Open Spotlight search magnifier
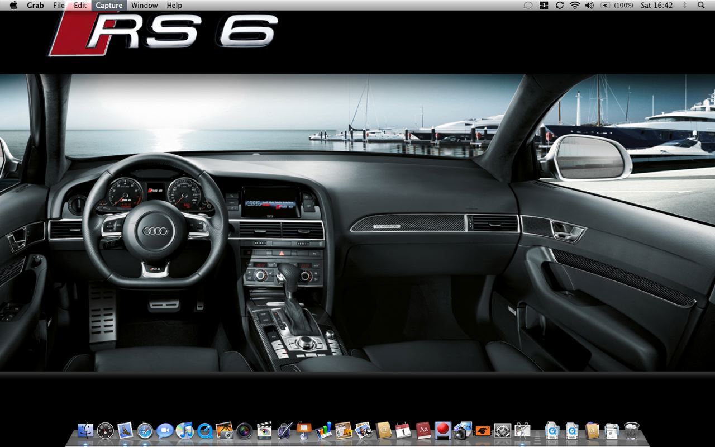The image size is (715, 447). point(702,5)
